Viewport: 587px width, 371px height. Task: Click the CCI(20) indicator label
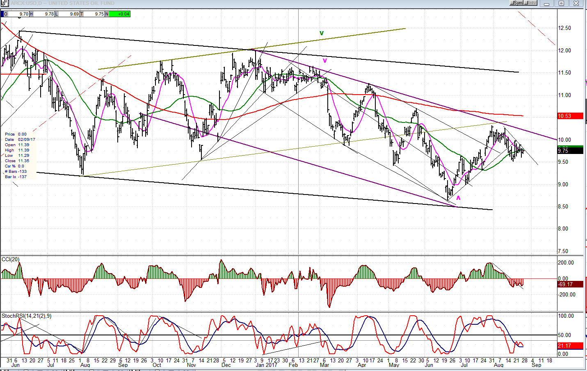(10, 260)
